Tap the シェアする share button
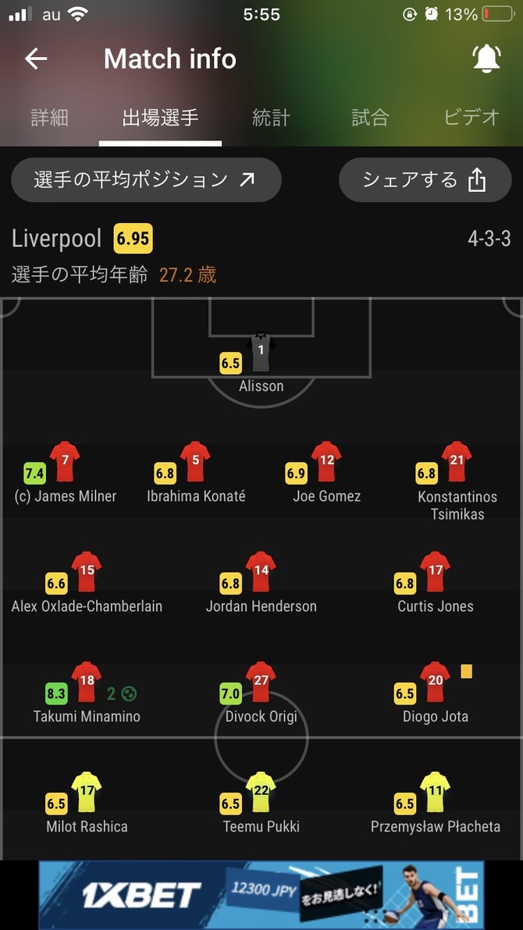Viewport: 523px width, 930px height. tap(425, 179)
